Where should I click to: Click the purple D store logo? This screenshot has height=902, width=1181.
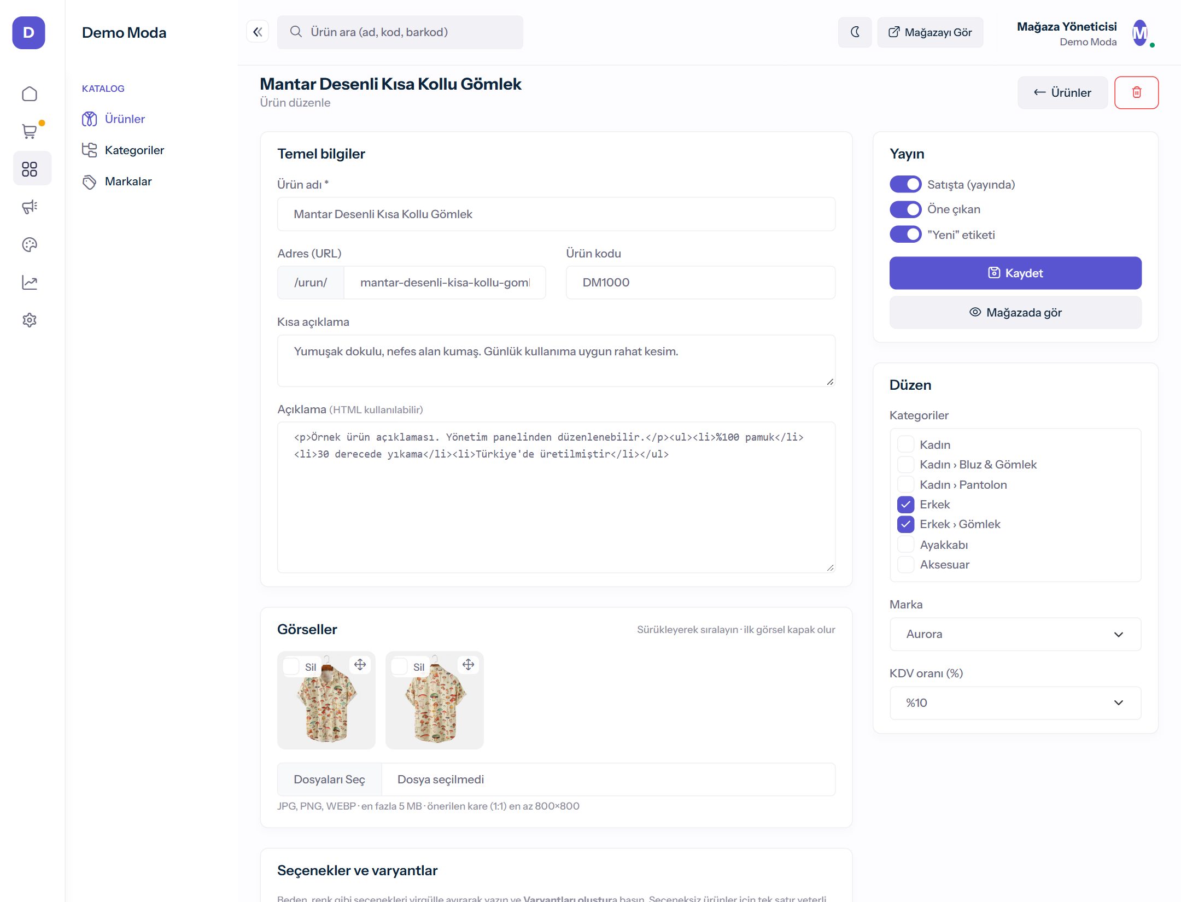(x=28, y=32)
